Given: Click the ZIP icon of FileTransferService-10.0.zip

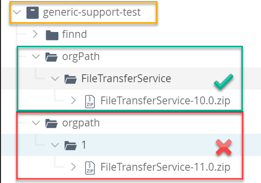Looking at the screenshot, I should tap(90, 101).
